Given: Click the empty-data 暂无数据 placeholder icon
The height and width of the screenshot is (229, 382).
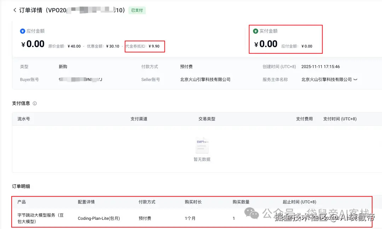Looking at the screenshot, I should coord(202,145).
